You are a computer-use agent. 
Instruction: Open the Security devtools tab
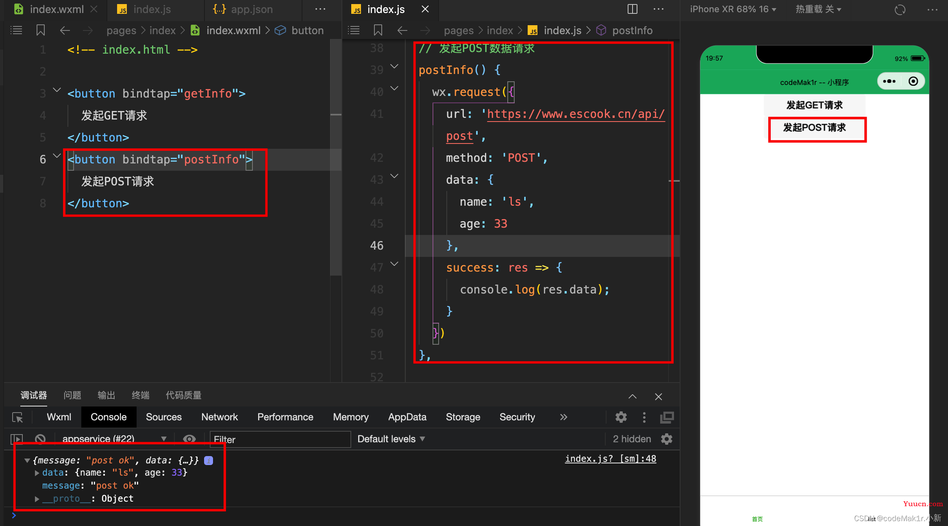(517, 417)
